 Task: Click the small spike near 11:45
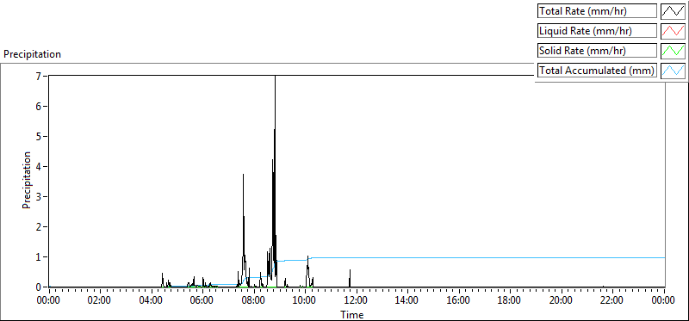(350, 270)
